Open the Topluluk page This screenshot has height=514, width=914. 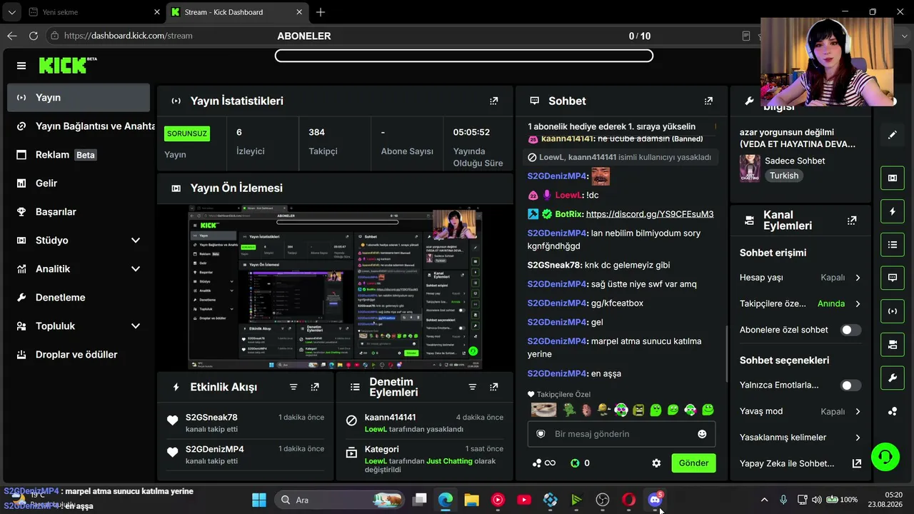[x=79, y=326]
